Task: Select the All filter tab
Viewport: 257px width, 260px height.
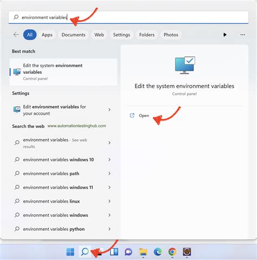Action: click(30, 35)
